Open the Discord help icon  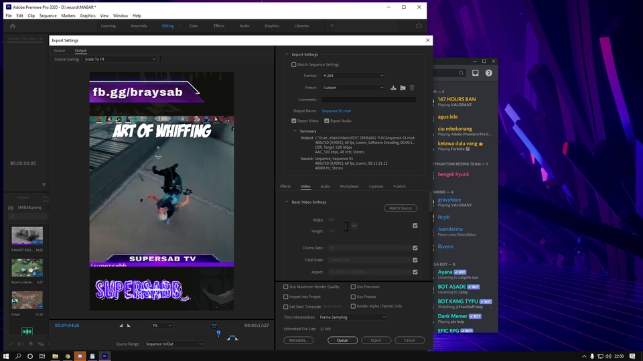coord(489,73)
